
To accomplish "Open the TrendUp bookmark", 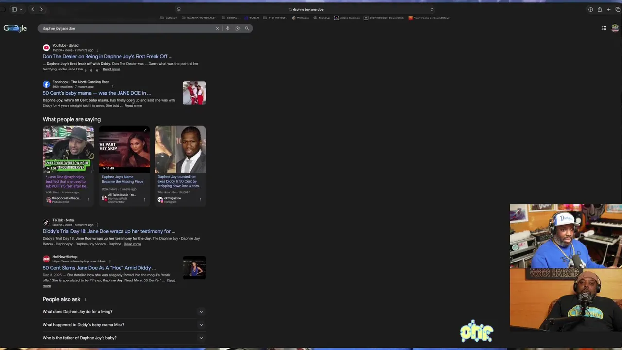I will (x=322, y=18).
